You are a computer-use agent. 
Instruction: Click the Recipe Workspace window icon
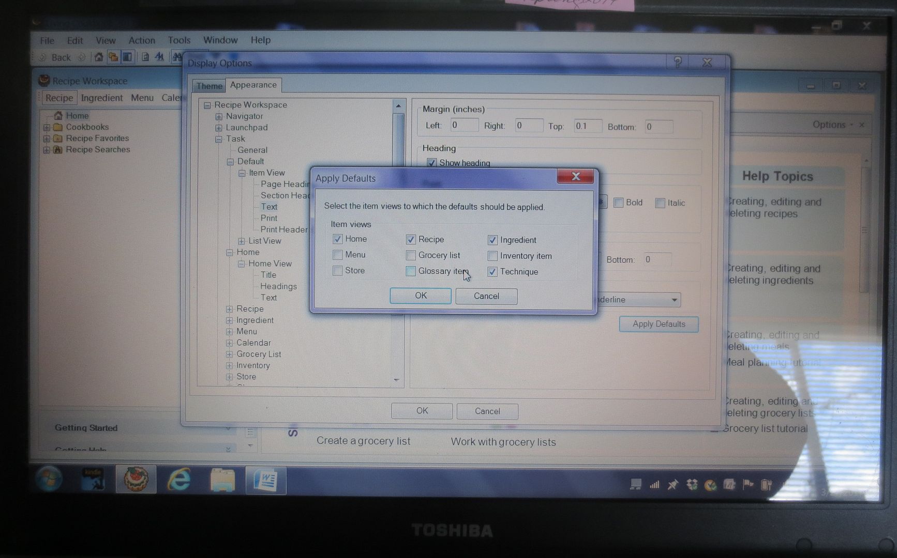pyautogui.click(x=44, y=81)
